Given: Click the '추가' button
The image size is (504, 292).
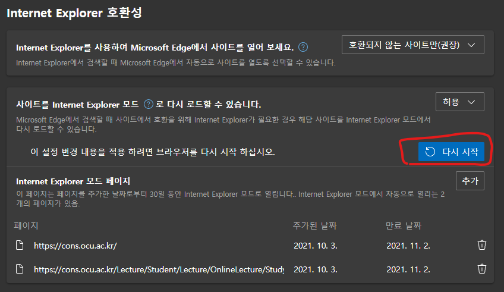Looking at the screenshot, I should point(470,181).
